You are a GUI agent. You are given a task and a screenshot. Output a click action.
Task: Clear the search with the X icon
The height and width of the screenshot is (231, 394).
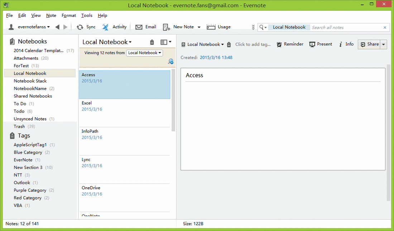coord(385,27)
